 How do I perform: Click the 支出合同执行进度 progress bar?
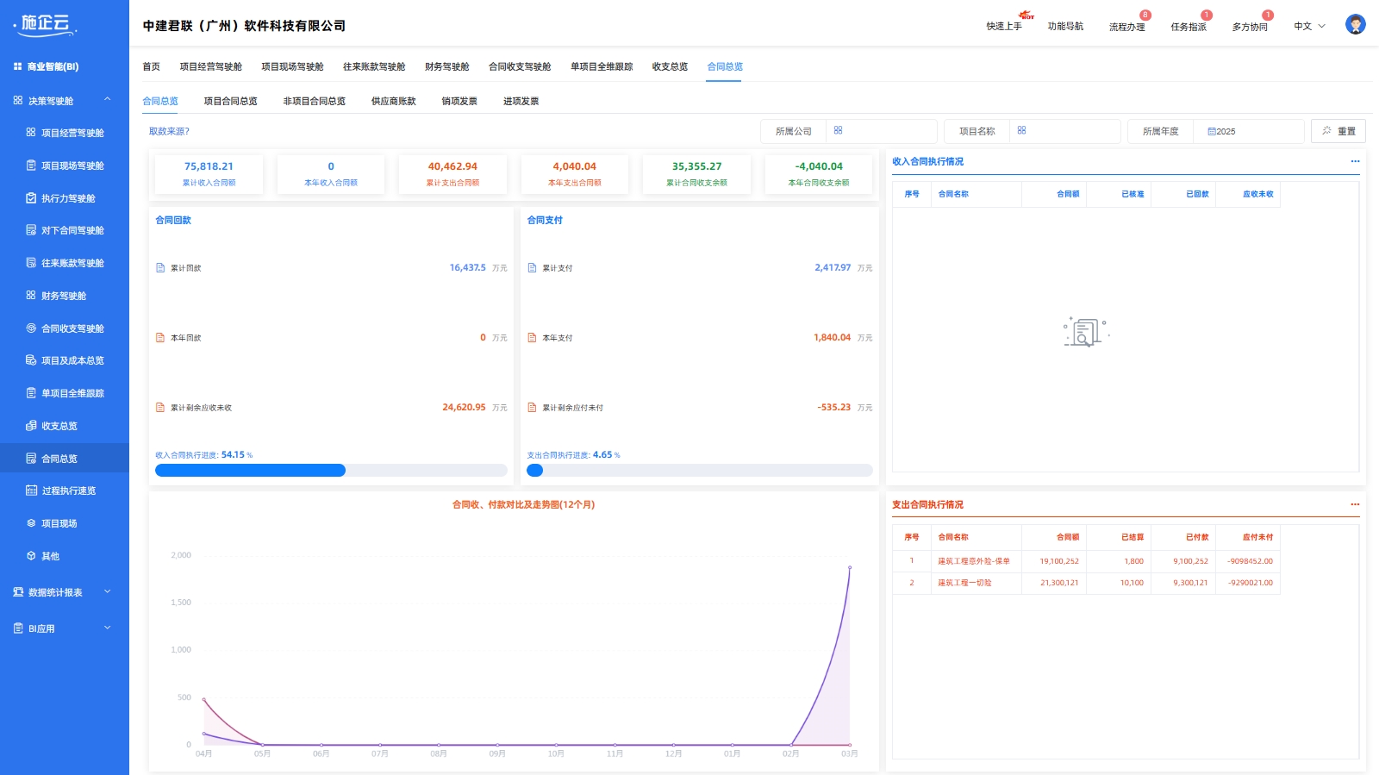700,471
